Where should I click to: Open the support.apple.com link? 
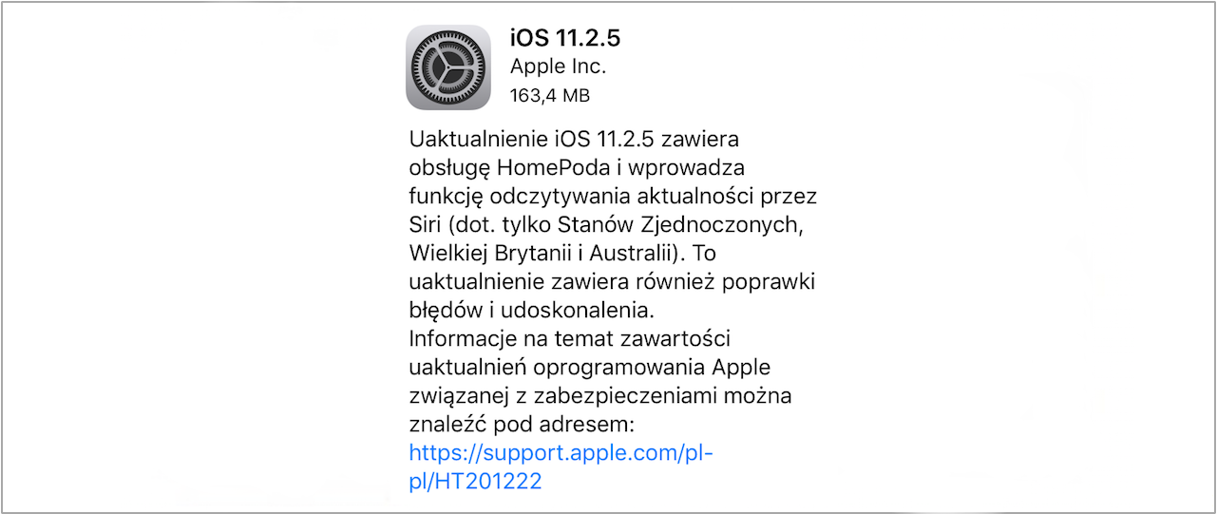click(x=561, y=453)
